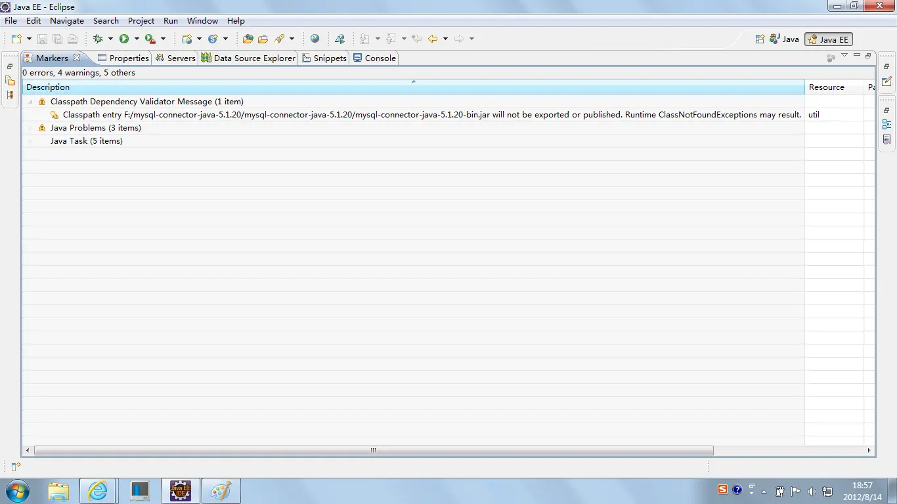The image size is (897, 504).
Task: Open Internet Explorer from taskbar
Action: [x=98, y=491]
